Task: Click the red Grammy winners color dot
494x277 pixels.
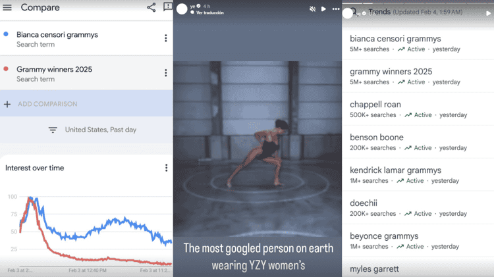Action: point(6,68)
